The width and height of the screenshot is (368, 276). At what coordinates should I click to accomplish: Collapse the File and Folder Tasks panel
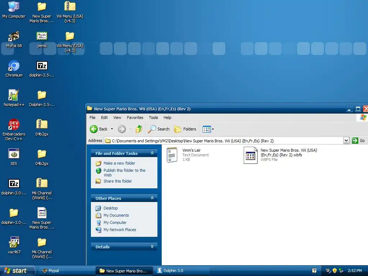152,153
